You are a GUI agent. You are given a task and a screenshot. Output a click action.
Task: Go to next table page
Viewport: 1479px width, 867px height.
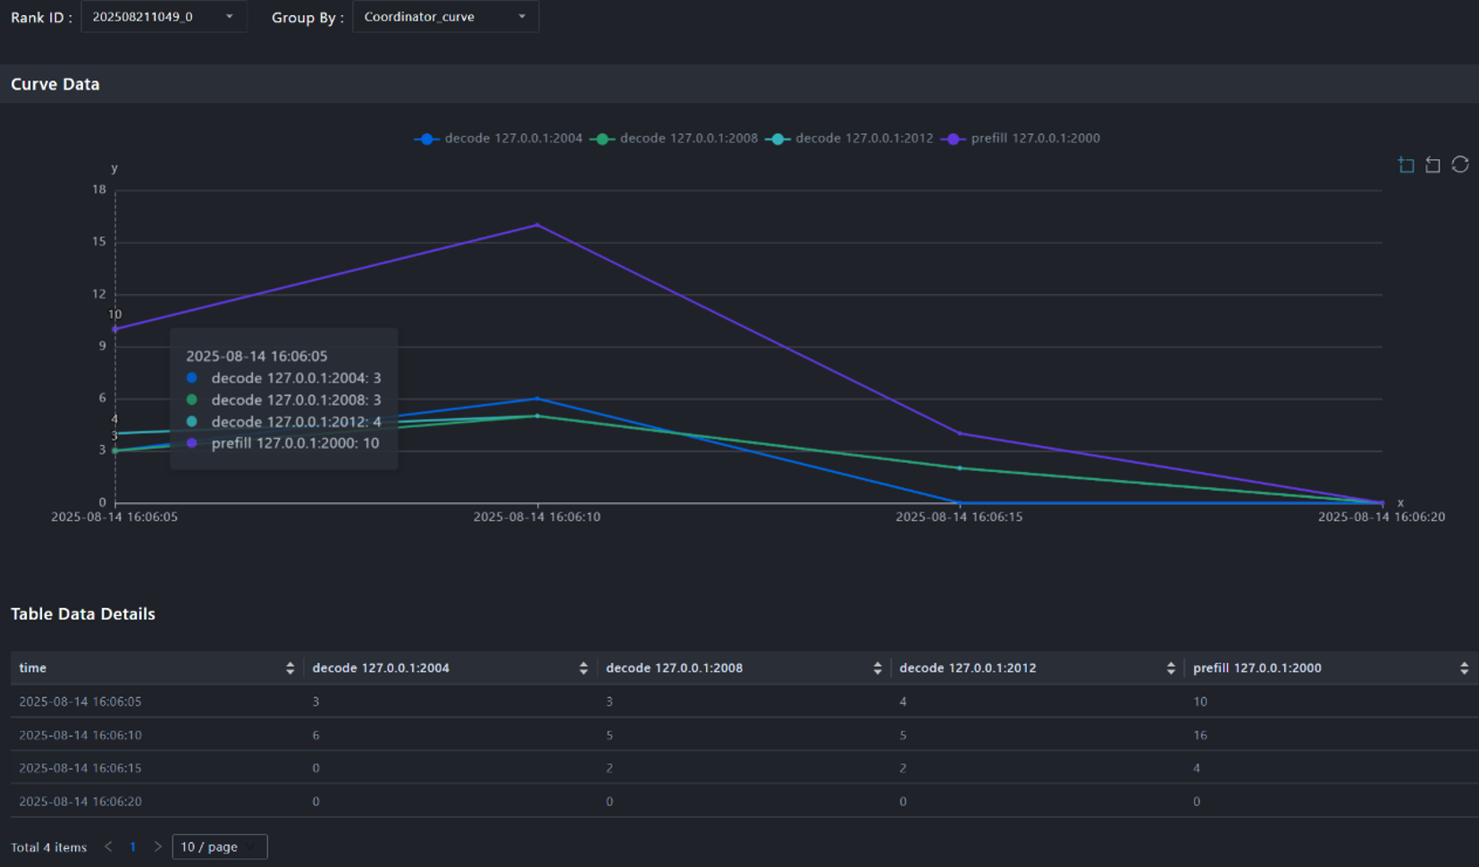157,846
